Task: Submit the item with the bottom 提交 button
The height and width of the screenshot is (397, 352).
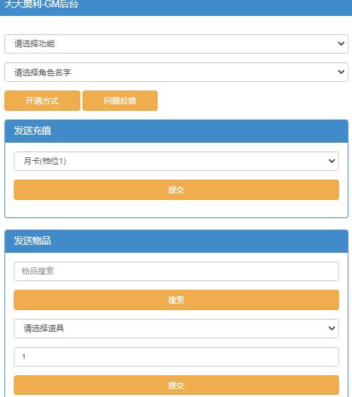Action: coord(176,385)
